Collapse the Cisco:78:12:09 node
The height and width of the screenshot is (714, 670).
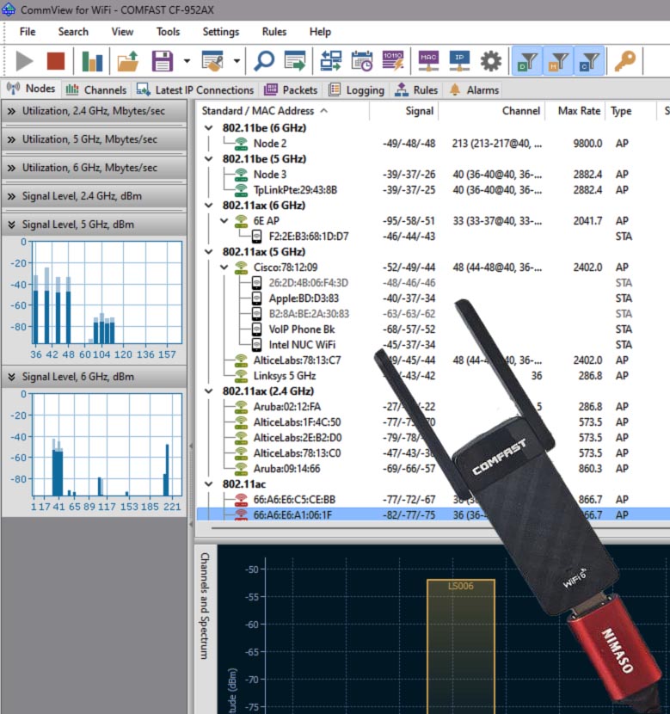coord(224,268)
